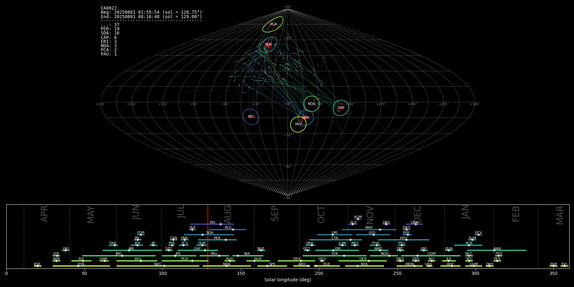Click the URS shower marker in the timeline

pyautogui.click(x=429, y=266)
